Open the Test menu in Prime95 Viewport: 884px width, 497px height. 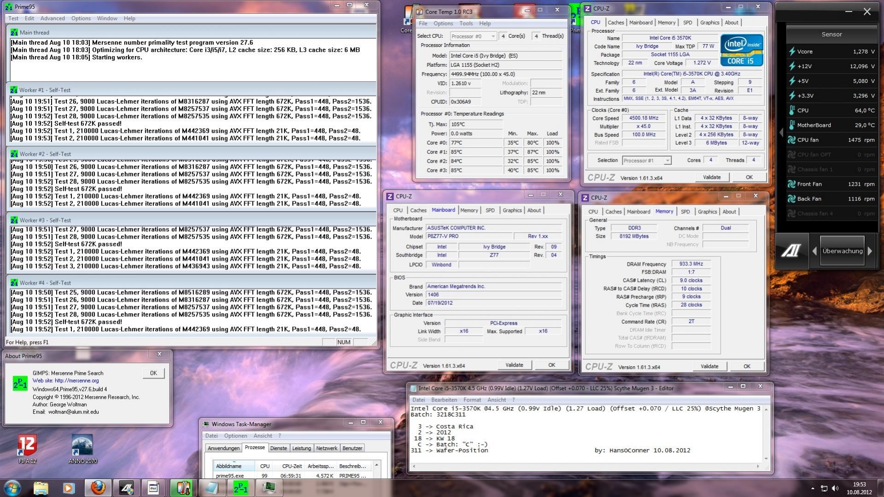point(13,18)
